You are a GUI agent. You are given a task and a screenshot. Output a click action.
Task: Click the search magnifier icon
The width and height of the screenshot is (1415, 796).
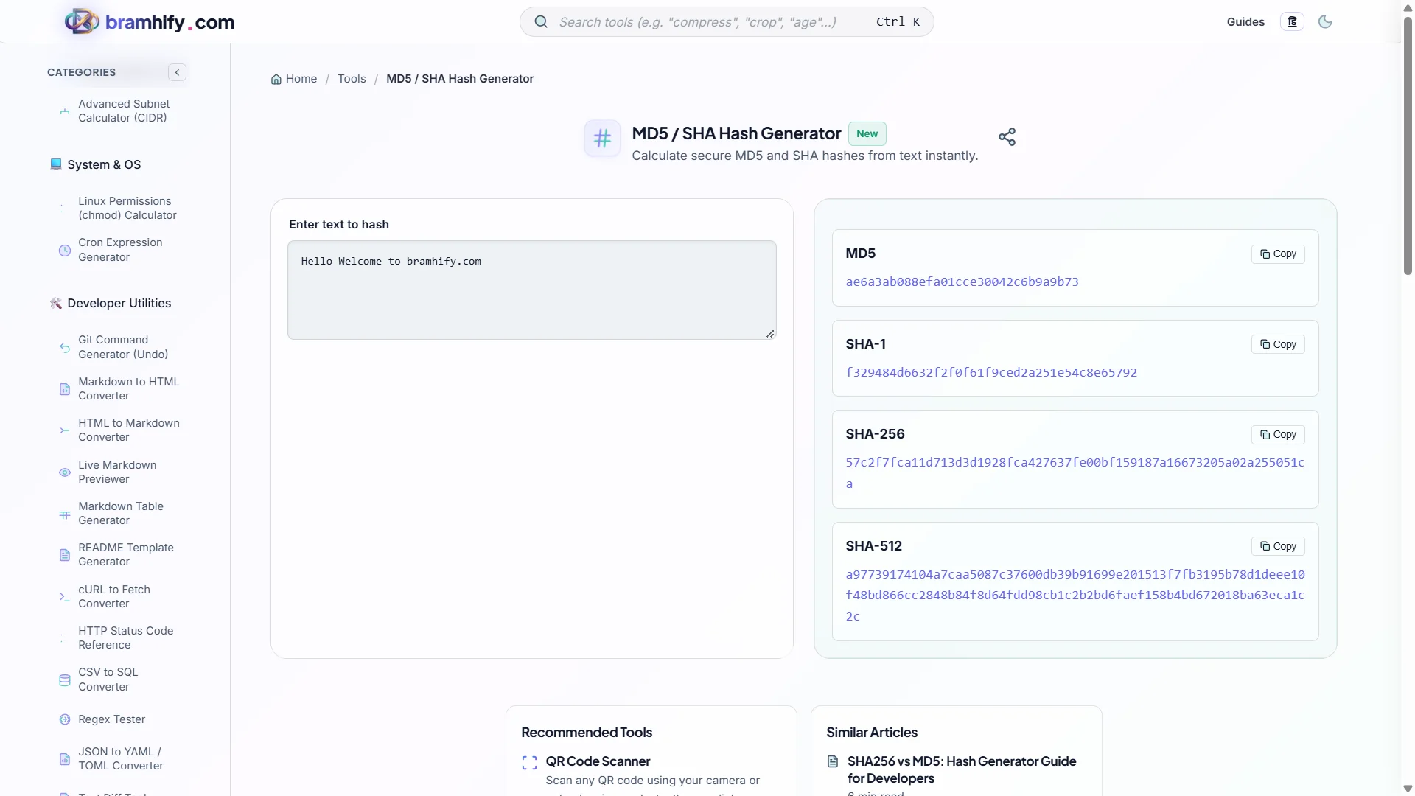[x=541, y=21]
